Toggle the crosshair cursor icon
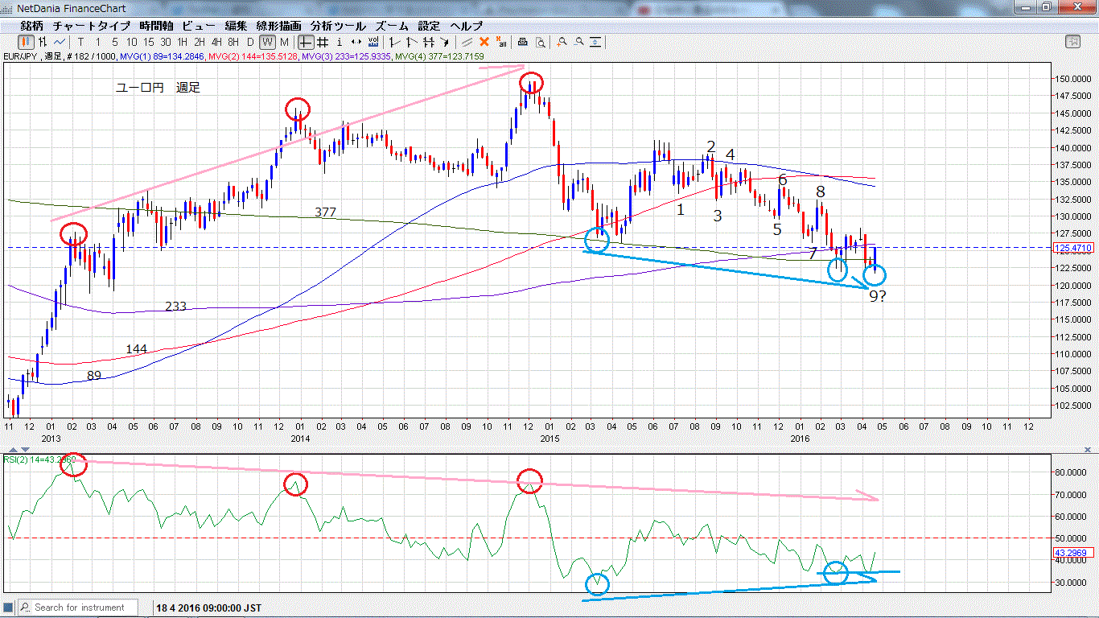 click(306, 41)
